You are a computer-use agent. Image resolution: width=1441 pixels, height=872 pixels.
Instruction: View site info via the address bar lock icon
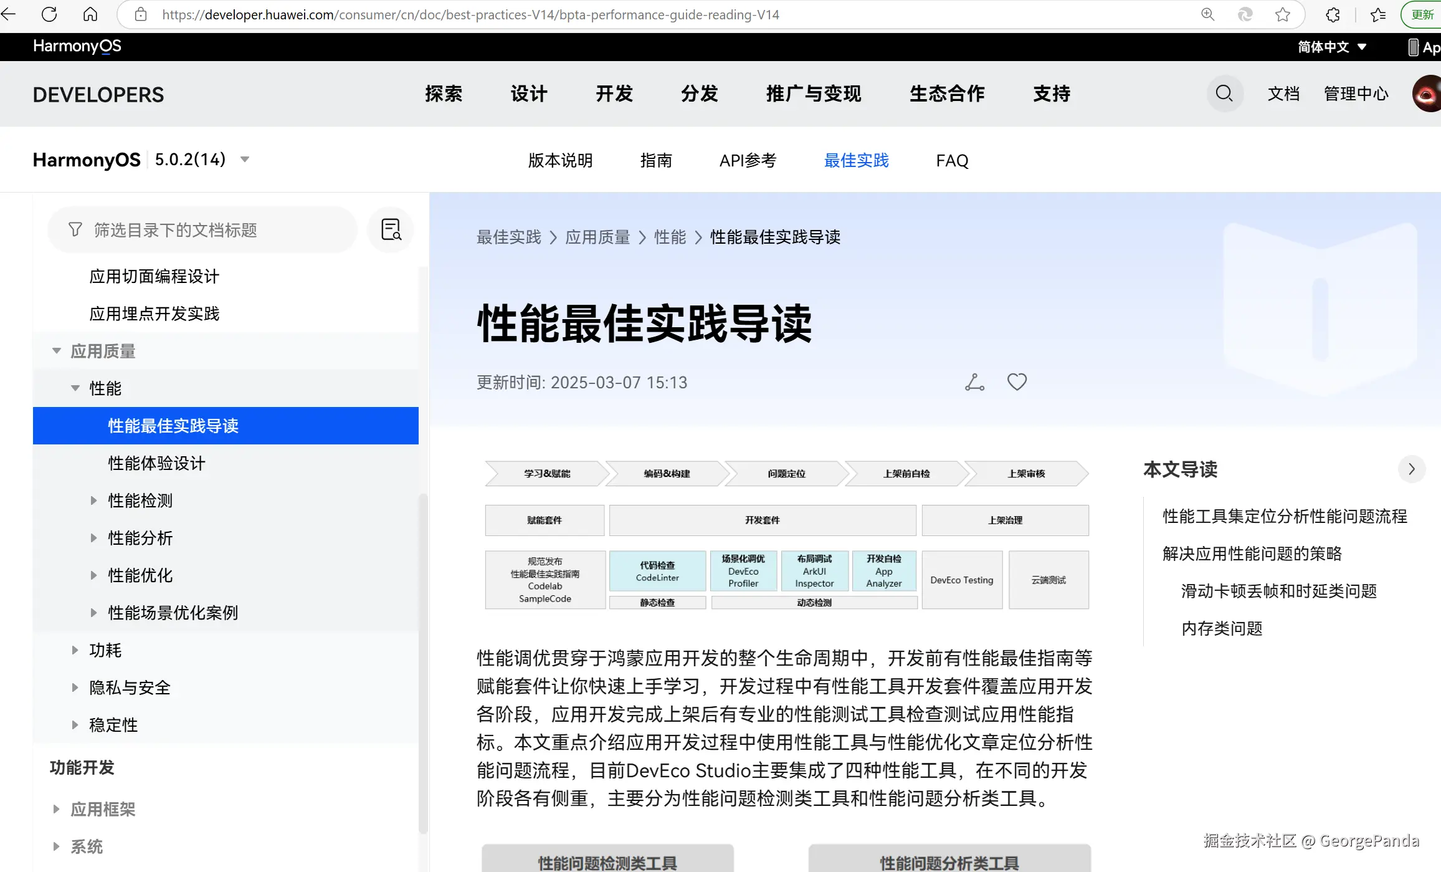(x=140, y=14)
